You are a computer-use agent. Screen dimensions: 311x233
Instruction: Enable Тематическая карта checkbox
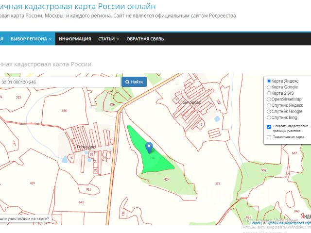(x=269, y=137)
